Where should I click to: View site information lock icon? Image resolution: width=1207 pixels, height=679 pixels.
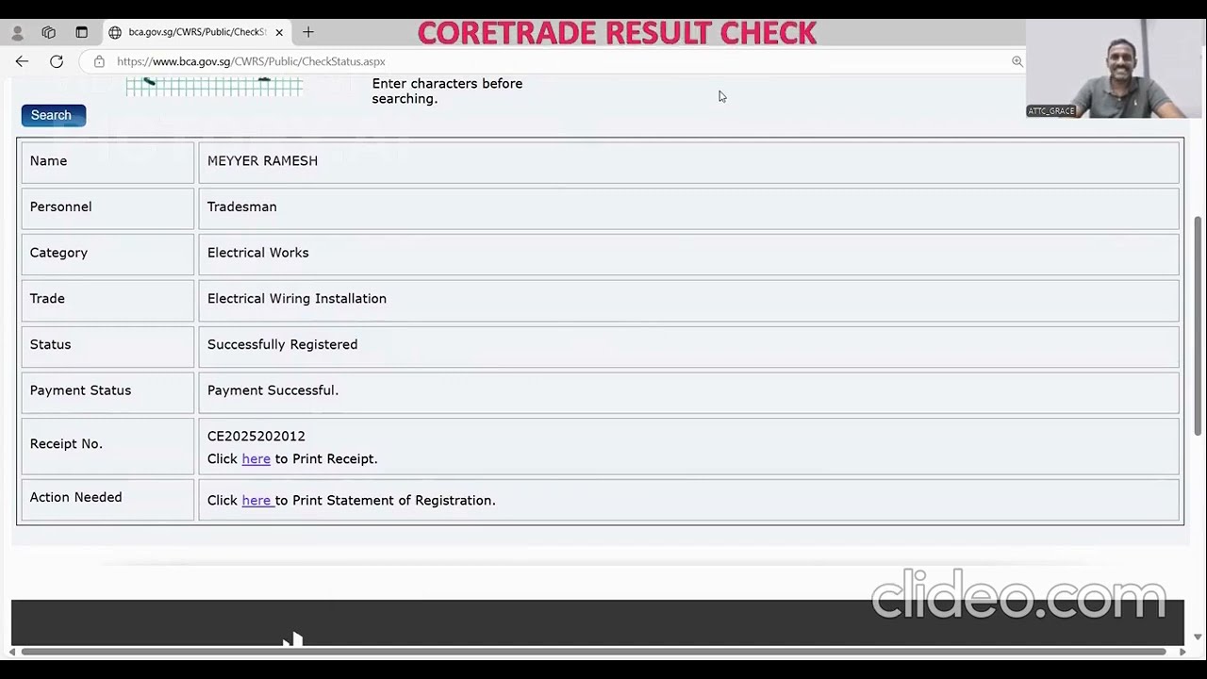pyautogui.click(x=99, y=61)
